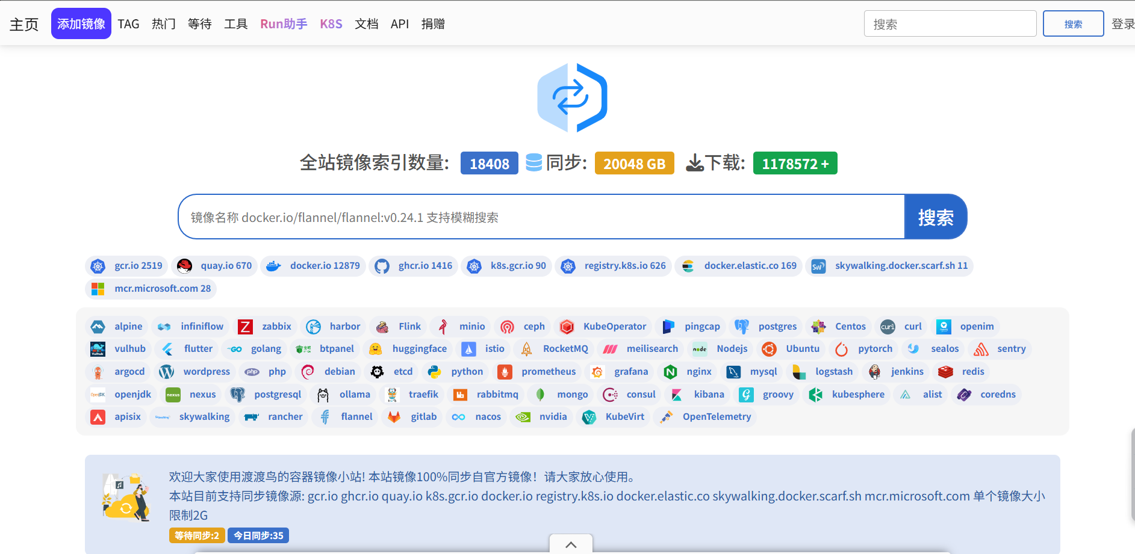The image size is (1135, 554).
Task: Click the postgres elephant icon
Action: click(742, 327)
